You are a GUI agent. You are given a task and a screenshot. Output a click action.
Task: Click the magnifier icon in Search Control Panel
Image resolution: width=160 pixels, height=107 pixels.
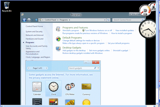coord(142,20)
